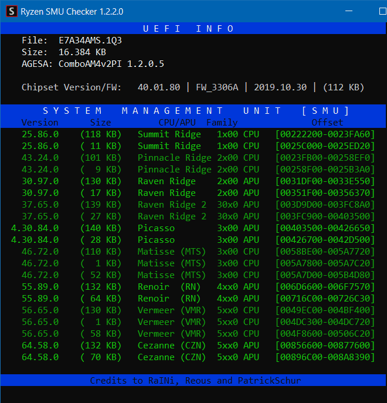Click Cezanne (132 KB) size entry

point(101,346)
